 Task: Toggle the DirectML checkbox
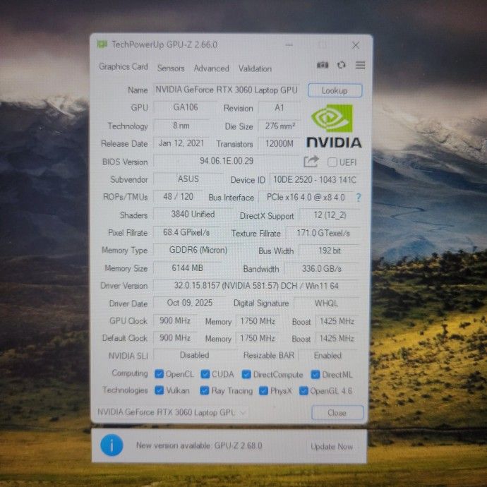(x=315, y=375)
